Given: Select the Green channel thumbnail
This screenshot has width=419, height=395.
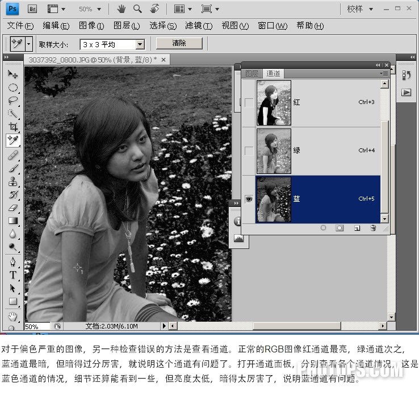Looking at the screenshot, I should [x=274, y=151].
